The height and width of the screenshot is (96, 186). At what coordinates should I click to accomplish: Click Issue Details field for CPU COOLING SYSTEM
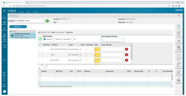click(112, 49)
